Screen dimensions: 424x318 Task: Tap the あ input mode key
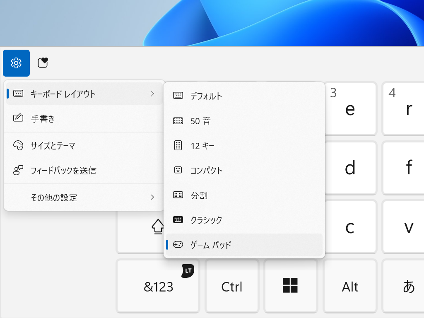click(409, 286)
